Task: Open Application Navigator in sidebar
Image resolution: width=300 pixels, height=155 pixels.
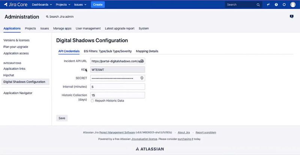Action: tap(18, 93)
